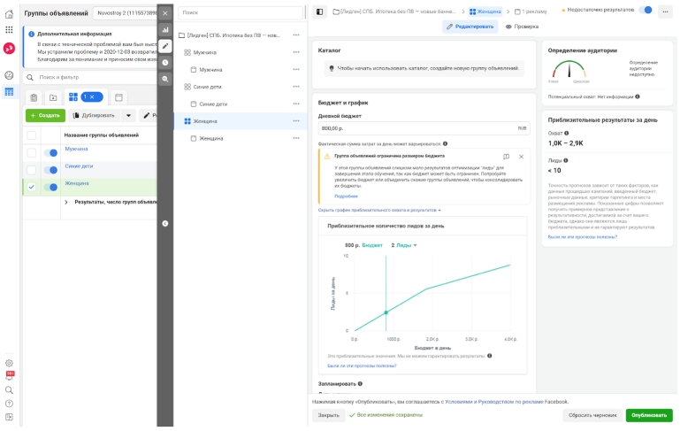
Task: Click the green Опубликовать button
Action: coord(649,415)
